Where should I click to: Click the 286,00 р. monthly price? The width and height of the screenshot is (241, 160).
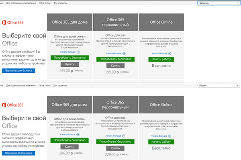coord(71,153)
